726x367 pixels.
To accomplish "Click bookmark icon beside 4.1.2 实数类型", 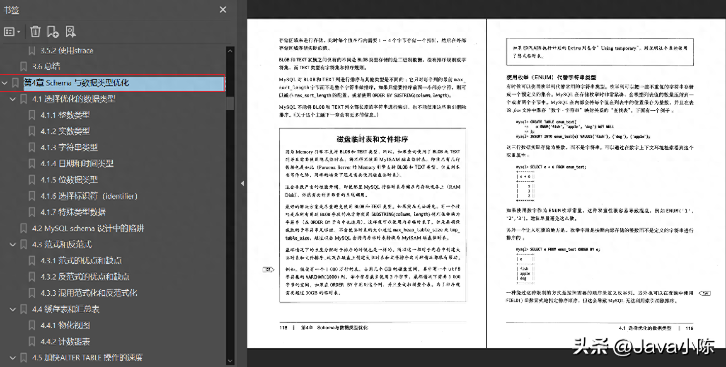I will tap(31, 131).
